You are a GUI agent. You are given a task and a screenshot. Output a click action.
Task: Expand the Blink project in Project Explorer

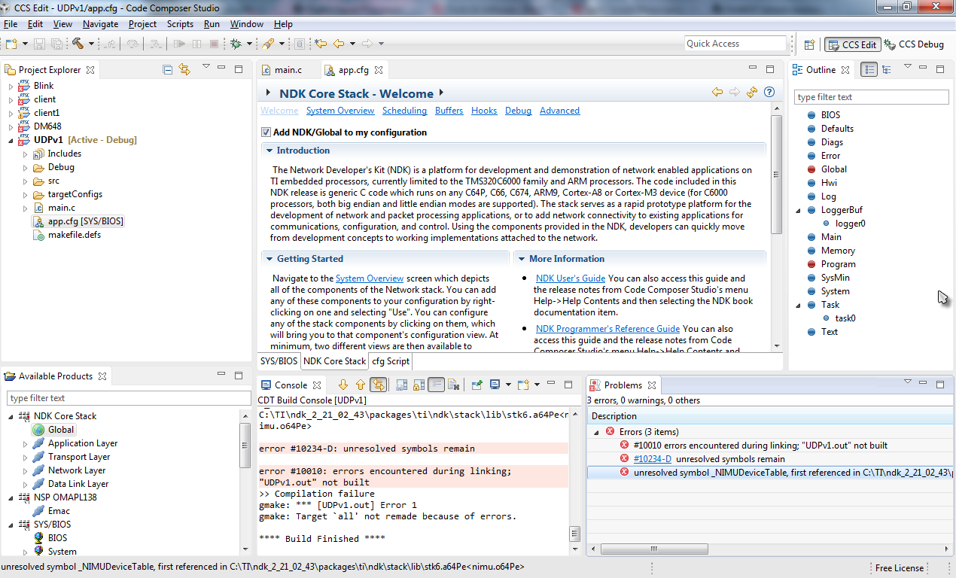point(11,86)
